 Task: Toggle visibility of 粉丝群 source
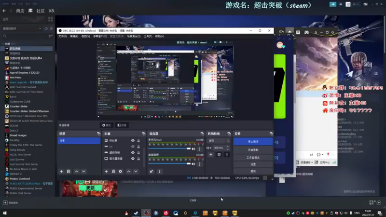click(x=133, y=140)
